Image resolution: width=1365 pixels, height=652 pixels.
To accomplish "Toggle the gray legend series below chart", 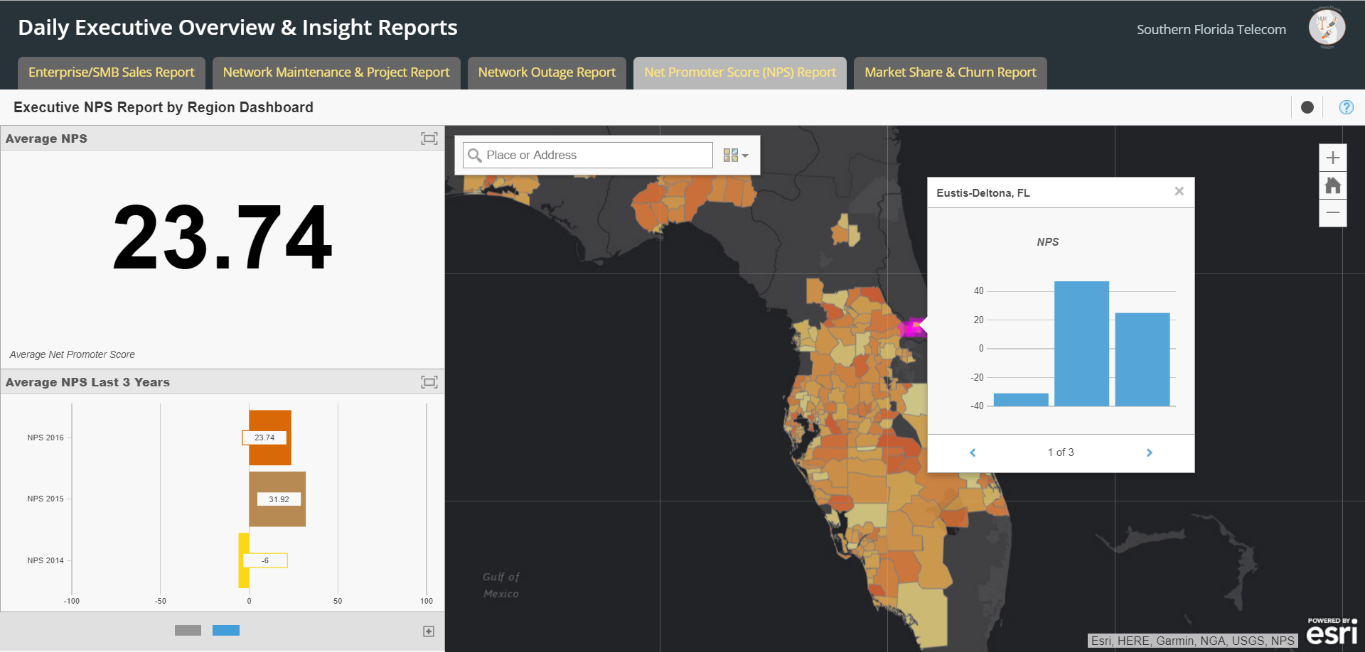I will (x=188, y=631).
